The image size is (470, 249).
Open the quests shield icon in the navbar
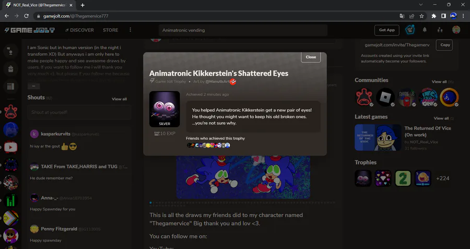tap(410, 30)
